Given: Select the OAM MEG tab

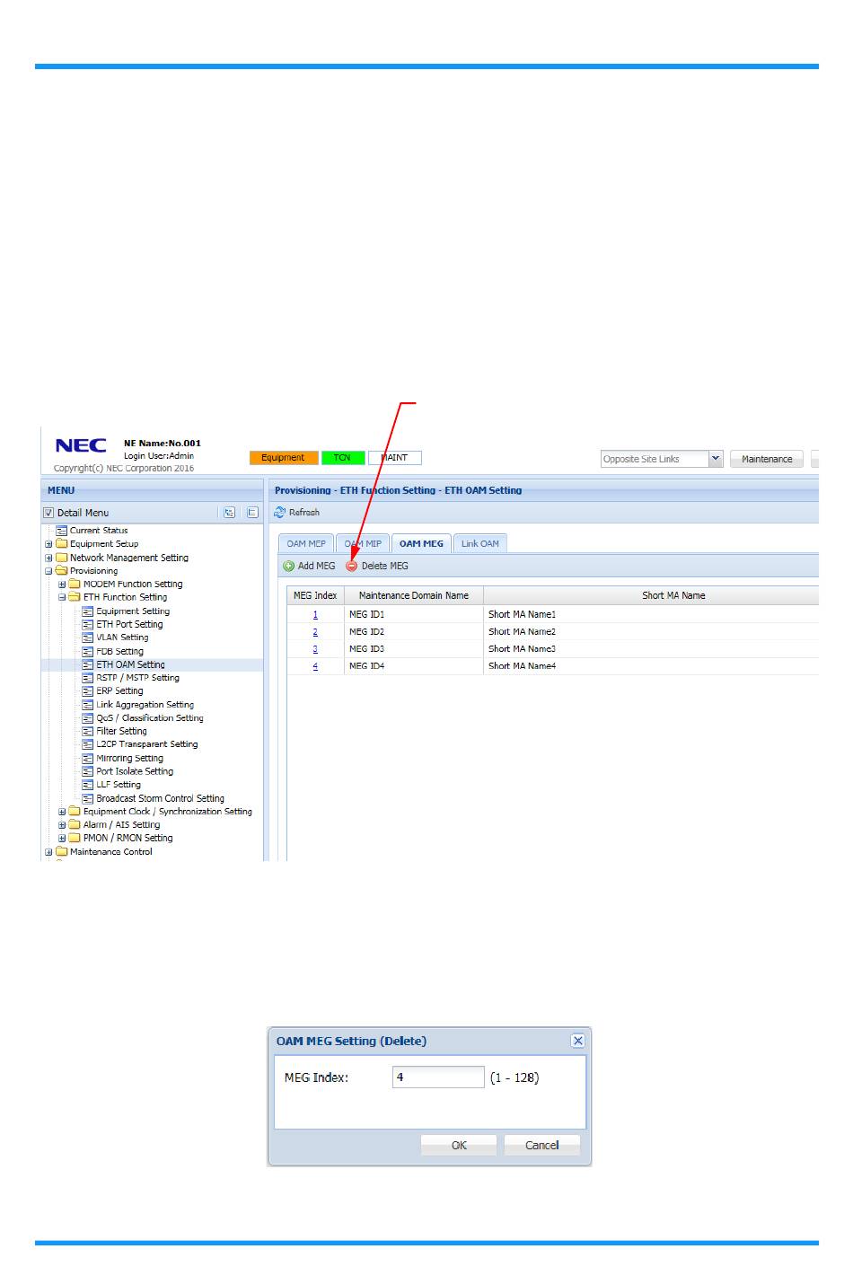Looking at the screenshot, I should [421, 543].
